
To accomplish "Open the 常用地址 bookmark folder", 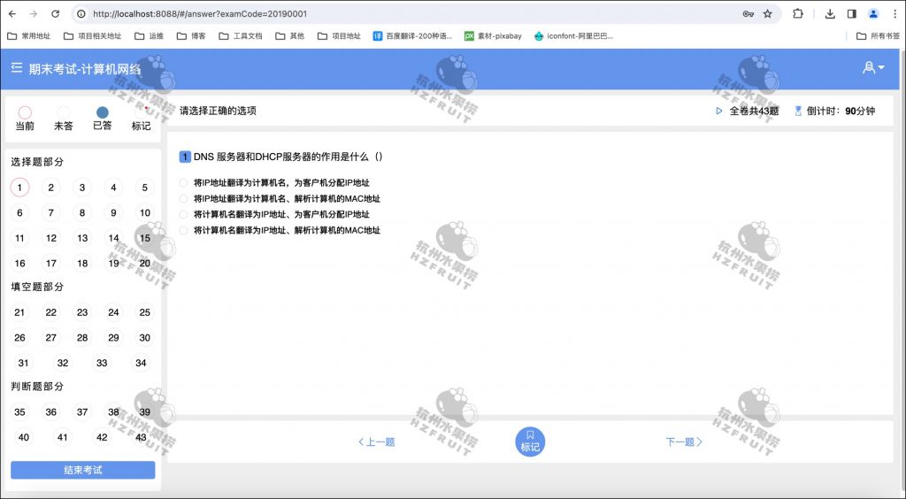I will click(x=29, y=35).
